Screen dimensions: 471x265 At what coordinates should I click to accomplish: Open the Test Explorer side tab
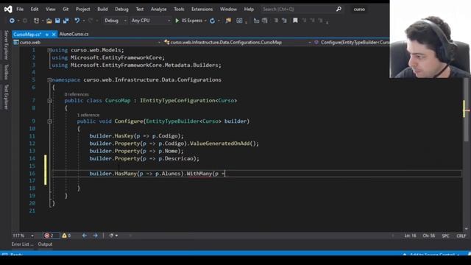pos(6,96)
